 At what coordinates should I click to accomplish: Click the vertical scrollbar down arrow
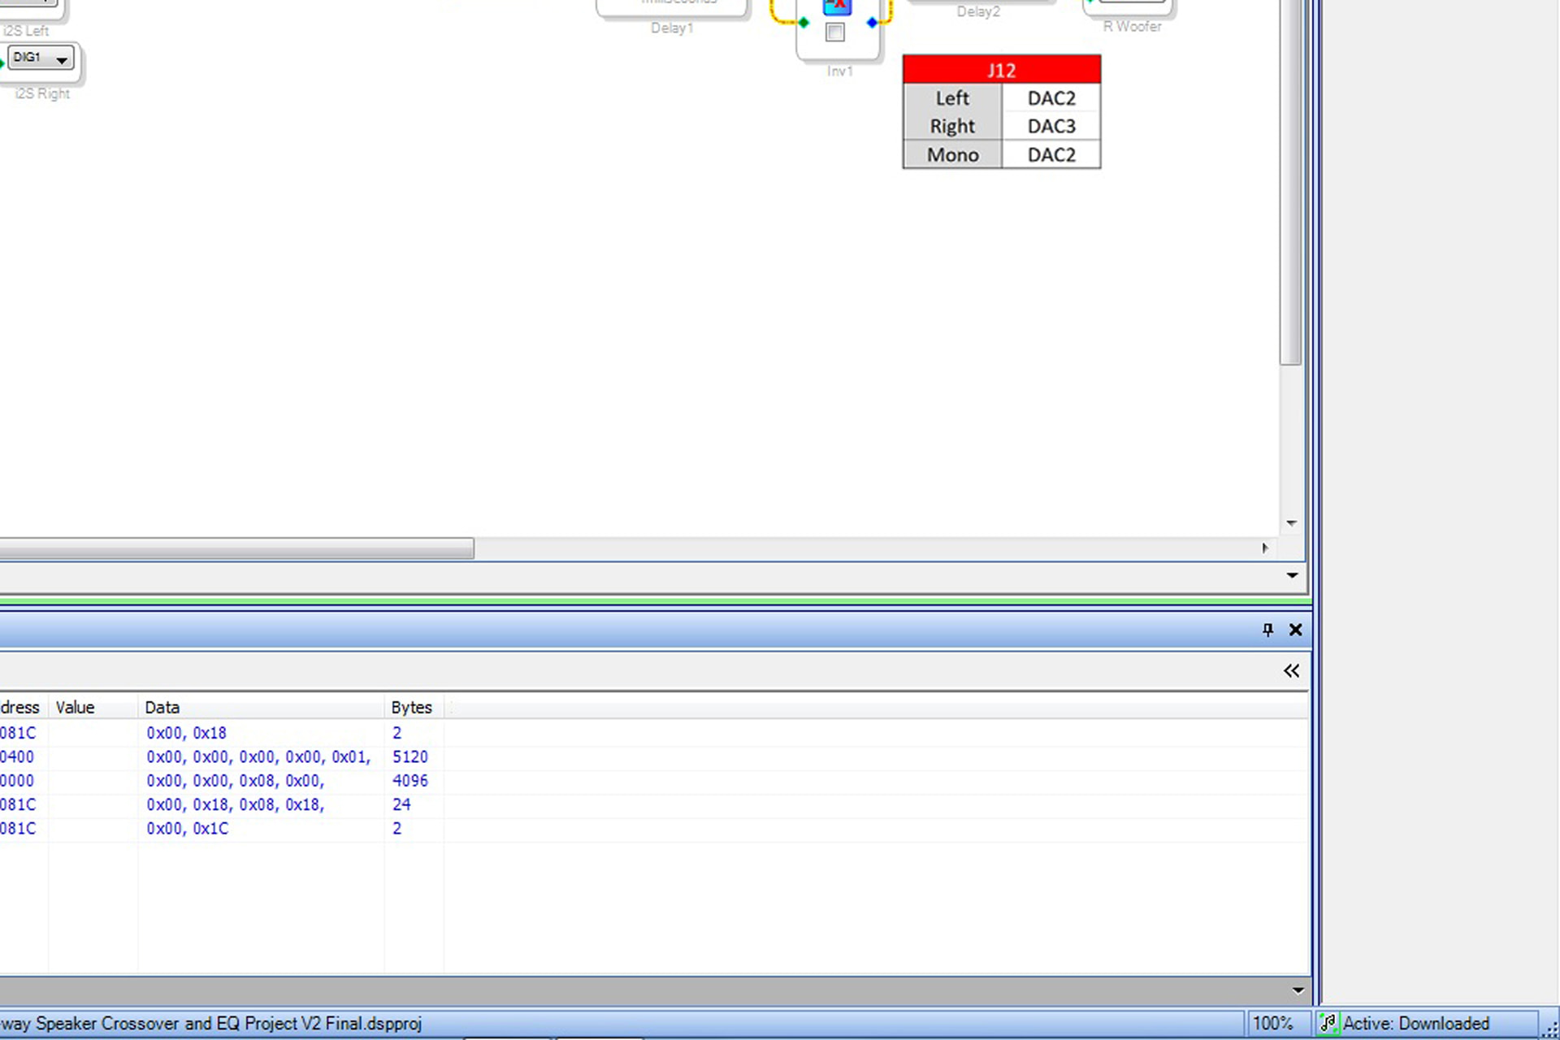point(1291,523)
